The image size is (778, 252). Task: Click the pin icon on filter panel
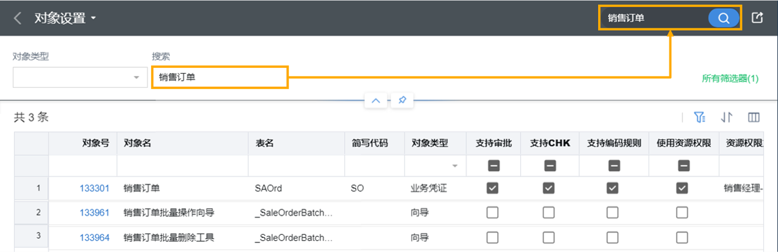pos(402,100)
